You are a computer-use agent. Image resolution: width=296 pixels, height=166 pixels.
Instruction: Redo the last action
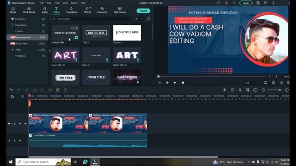19,90
